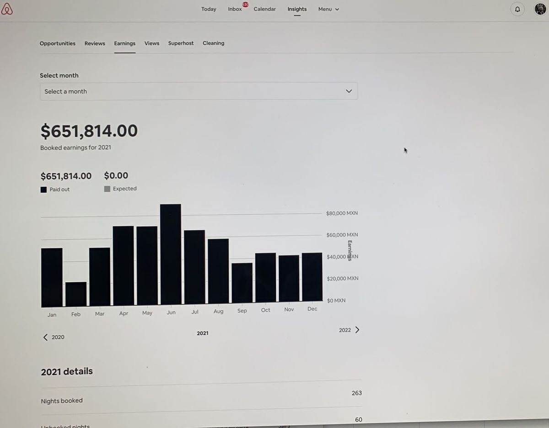Viewport: 549px width, 428px height.
Task: Click the centered 2021 year label
Action: pyautogui.click(x=203, y=333)
